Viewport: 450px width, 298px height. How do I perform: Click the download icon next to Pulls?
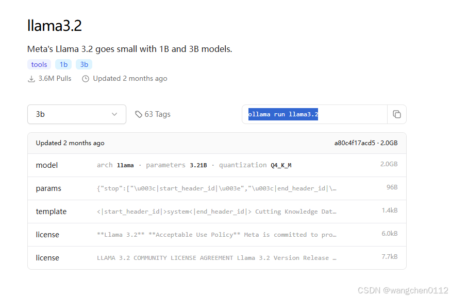(31, 79)
